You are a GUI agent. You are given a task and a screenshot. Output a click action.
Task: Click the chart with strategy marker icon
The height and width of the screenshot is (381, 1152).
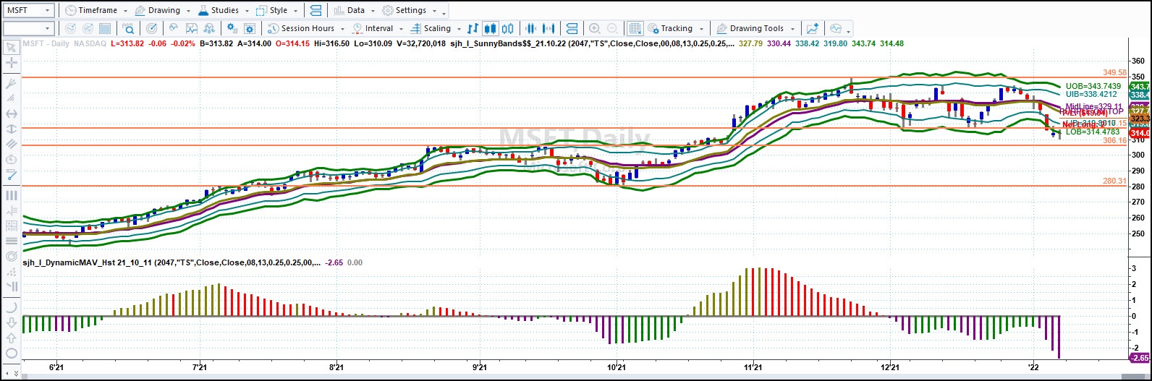[x=192, y=28]
